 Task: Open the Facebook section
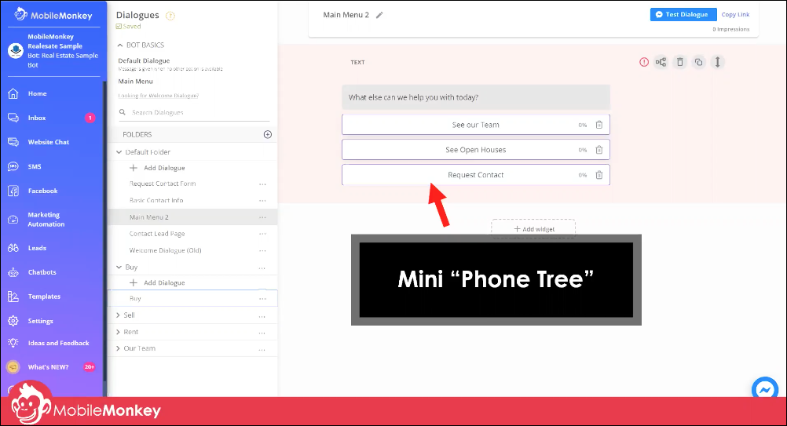42,191
